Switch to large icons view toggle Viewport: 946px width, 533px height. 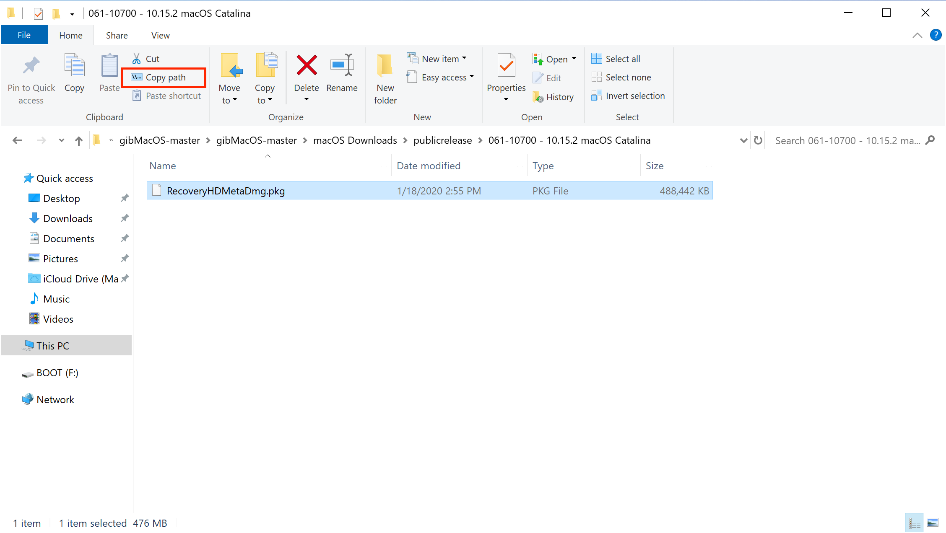tap(933, 523)
